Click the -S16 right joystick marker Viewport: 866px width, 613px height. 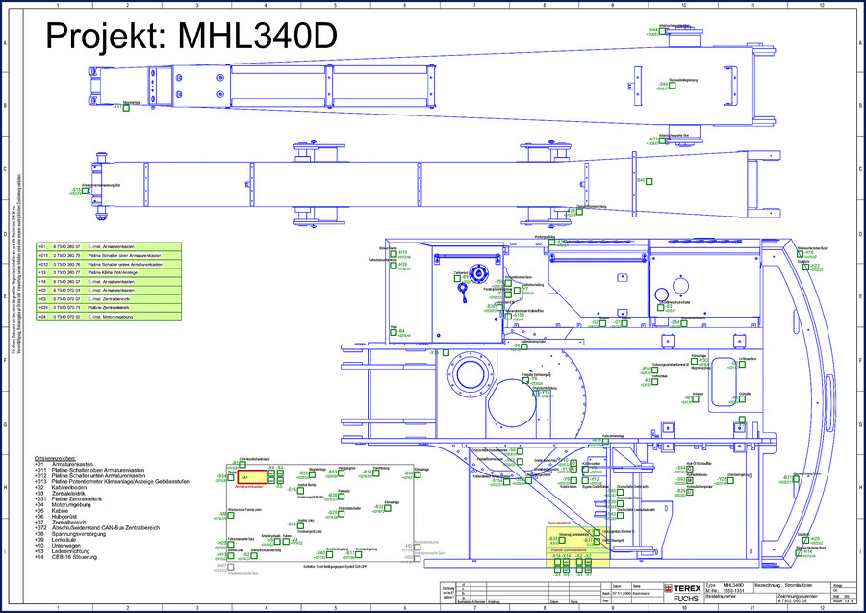pos(300,491)
